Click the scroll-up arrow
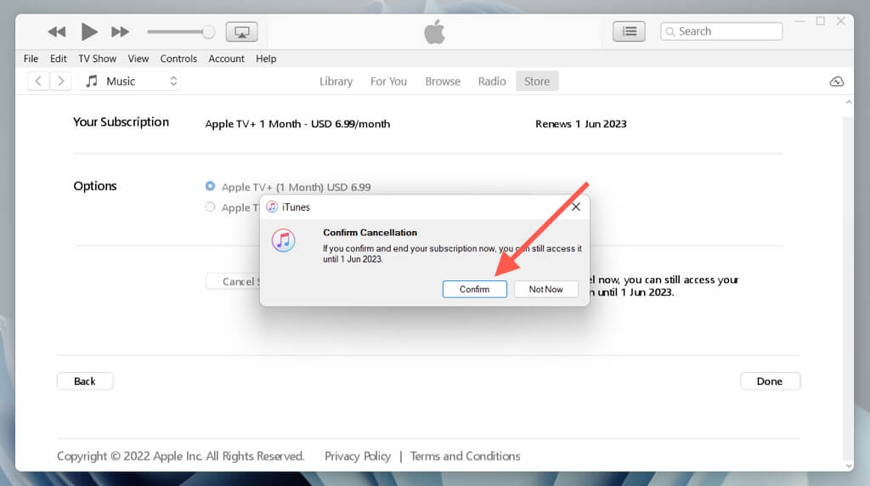The width and height of the screenshot is (870, 486). pyautogui.click(x=849, y=102)
